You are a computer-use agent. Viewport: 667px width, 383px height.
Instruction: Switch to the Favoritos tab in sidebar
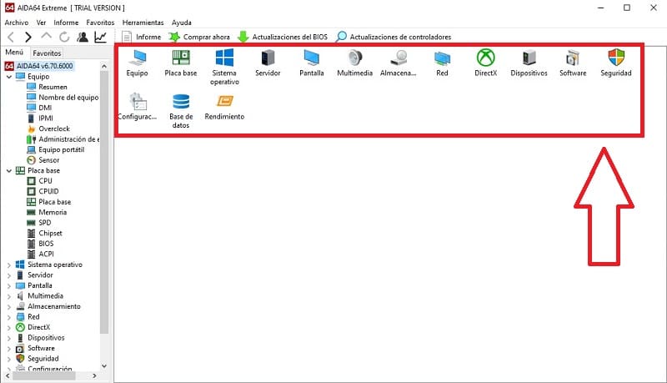[x=47, y=53]
